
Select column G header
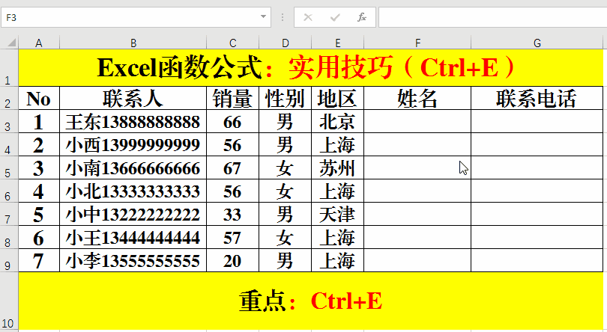point(537,43)
